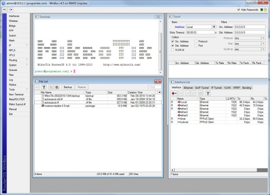Click the Terminal vertical scrollbar thumb
This screenshot has width=270, height=195.
160,51
